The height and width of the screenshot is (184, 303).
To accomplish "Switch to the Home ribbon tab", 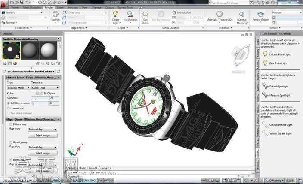I will tap(15, 8).
